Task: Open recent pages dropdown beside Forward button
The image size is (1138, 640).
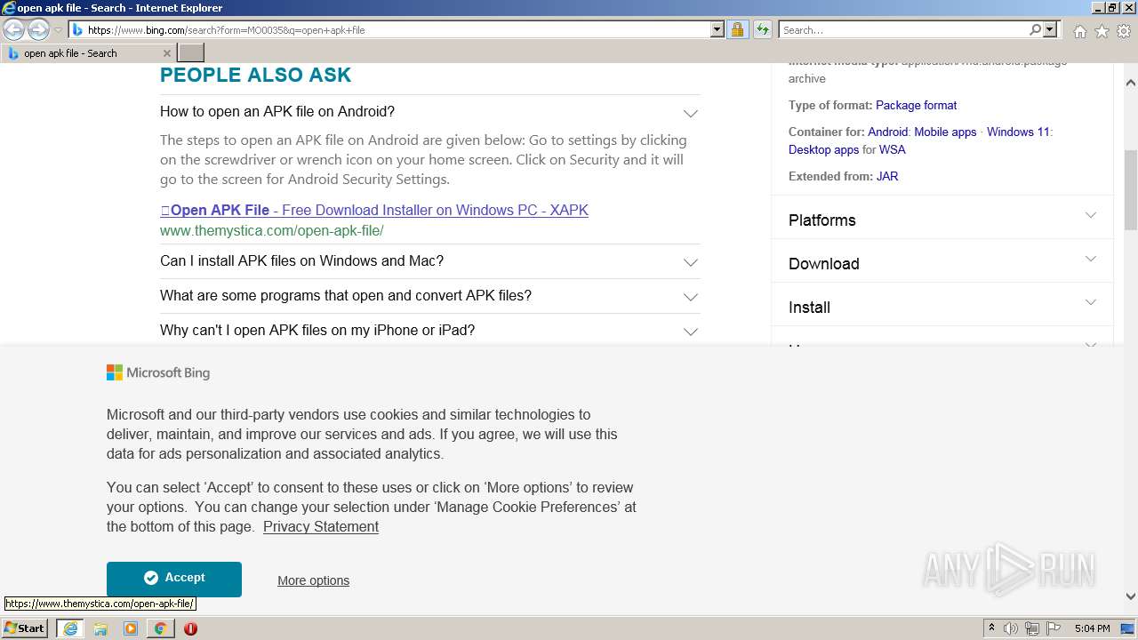Action: pyautogui.click(x=58, y=29)
